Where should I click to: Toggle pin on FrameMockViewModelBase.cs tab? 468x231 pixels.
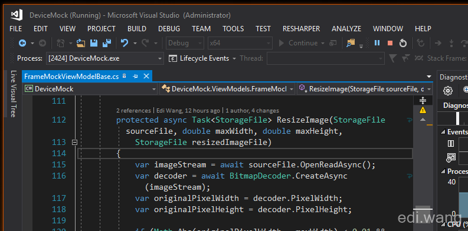pos(135,76)
